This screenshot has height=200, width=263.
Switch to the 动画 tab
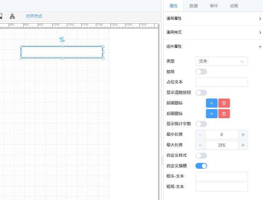tap(234, 6)
